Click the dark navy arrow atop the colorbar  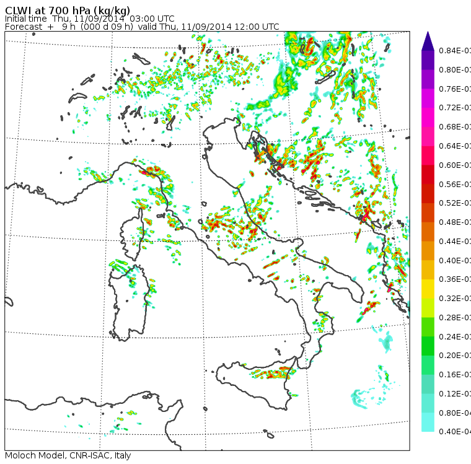[x=428, y=41]
